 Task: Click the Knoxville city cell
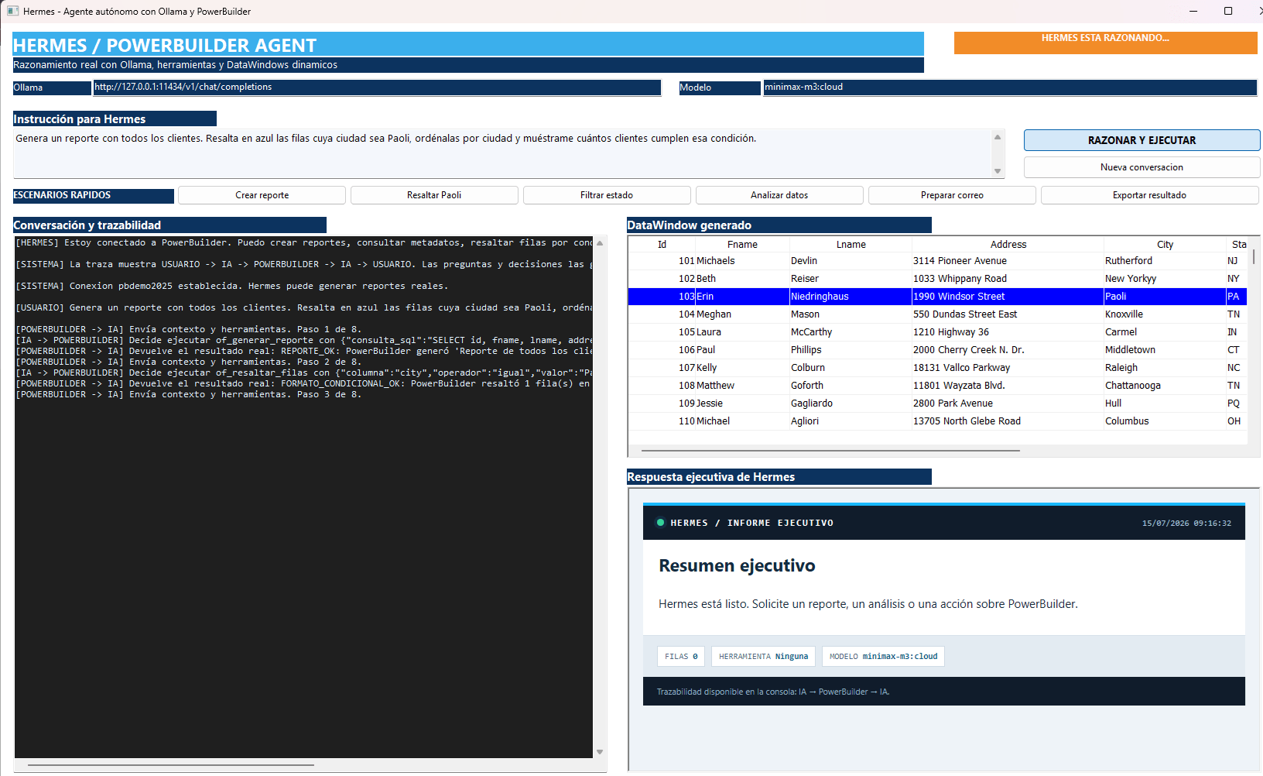point(1124,314)
